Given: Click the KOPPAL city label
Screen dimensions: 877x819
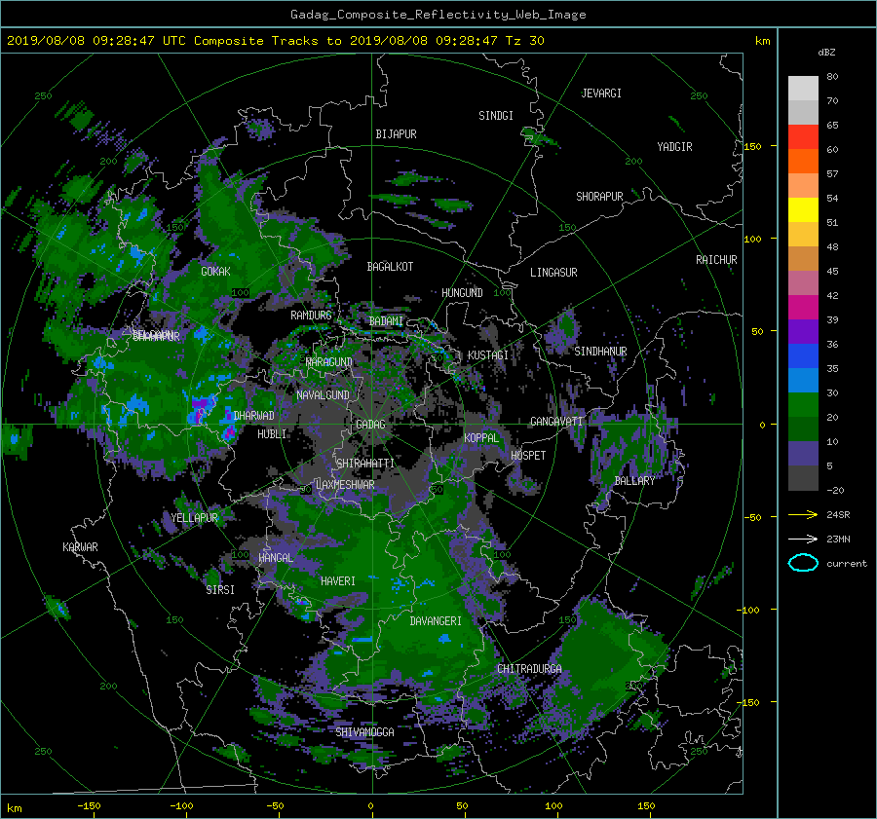Looking at the screenshot, I should (x=481, y=438).
